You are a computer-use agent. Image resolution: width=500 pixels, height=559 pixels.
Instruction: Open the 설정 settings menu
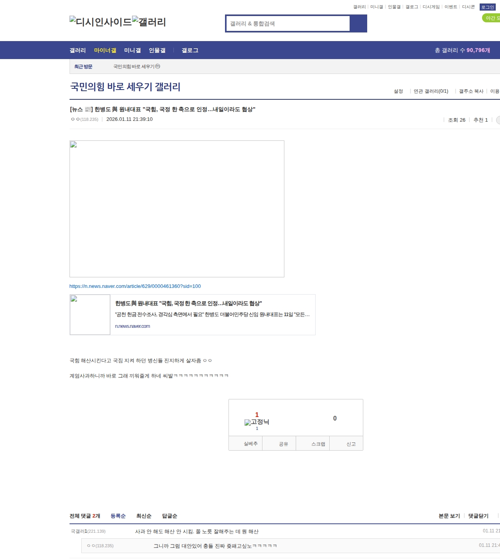[398, 91]
